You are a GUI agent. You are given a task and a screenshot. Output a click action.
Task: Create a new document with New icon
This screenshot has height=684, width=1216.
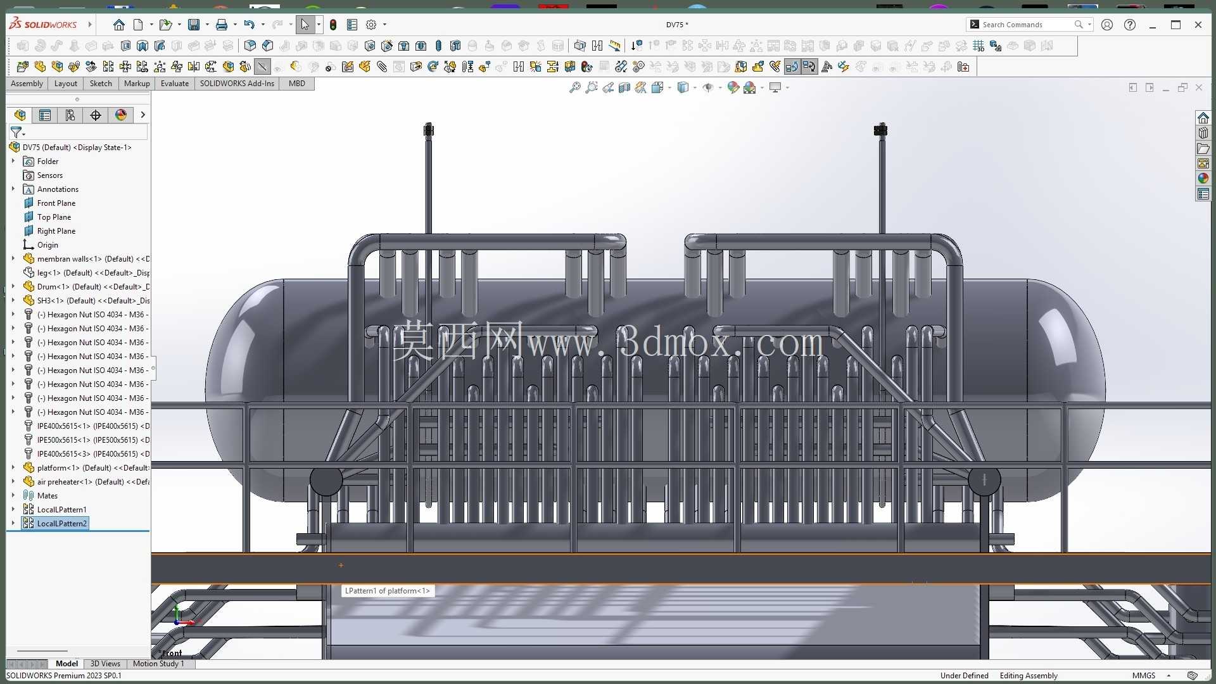point(138,25)
